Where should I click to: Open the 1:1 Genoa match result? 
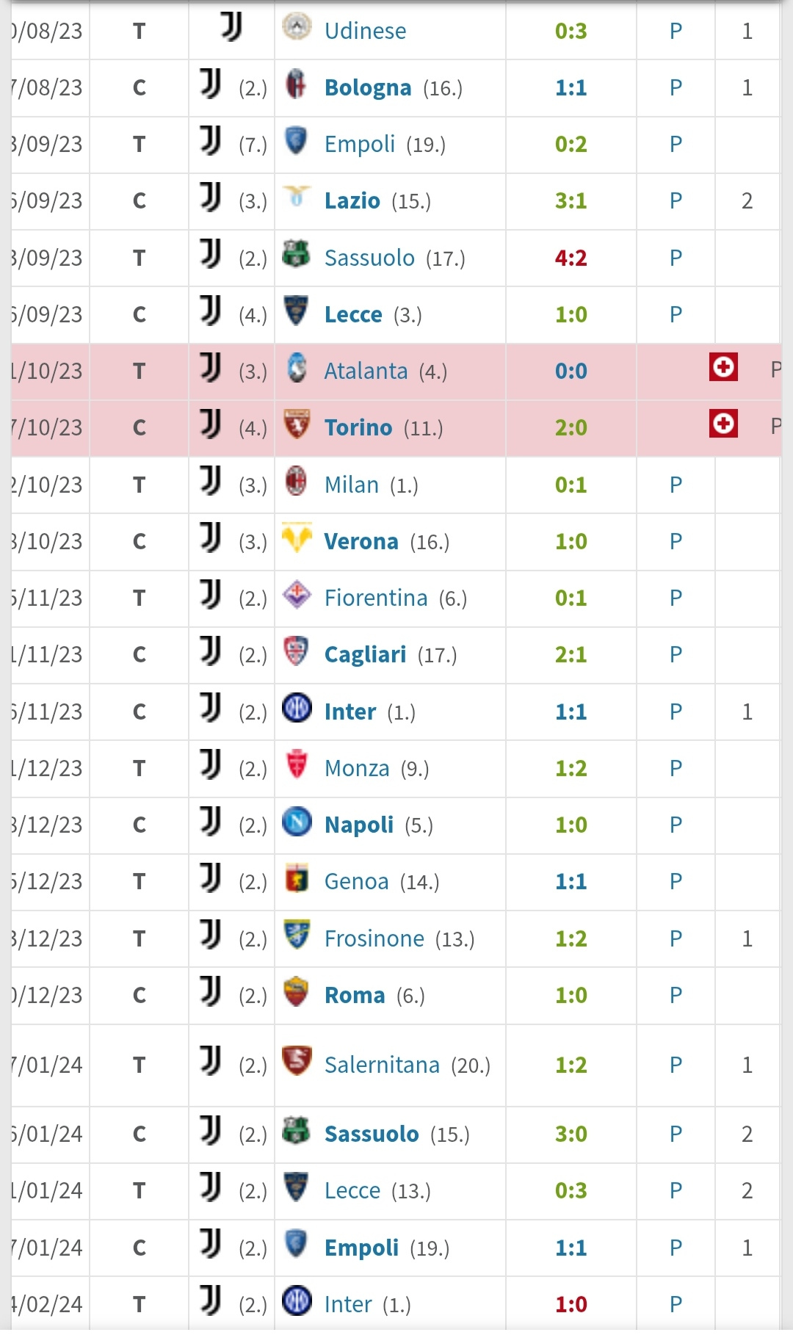[x=571, y=882]
